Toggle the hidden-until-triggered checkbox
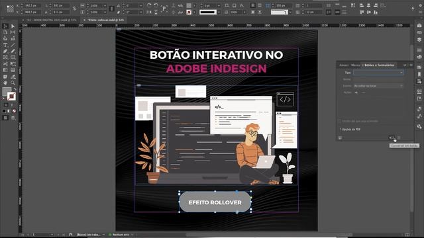The width and height of the screenshot is (424, 238). [340, 121]
